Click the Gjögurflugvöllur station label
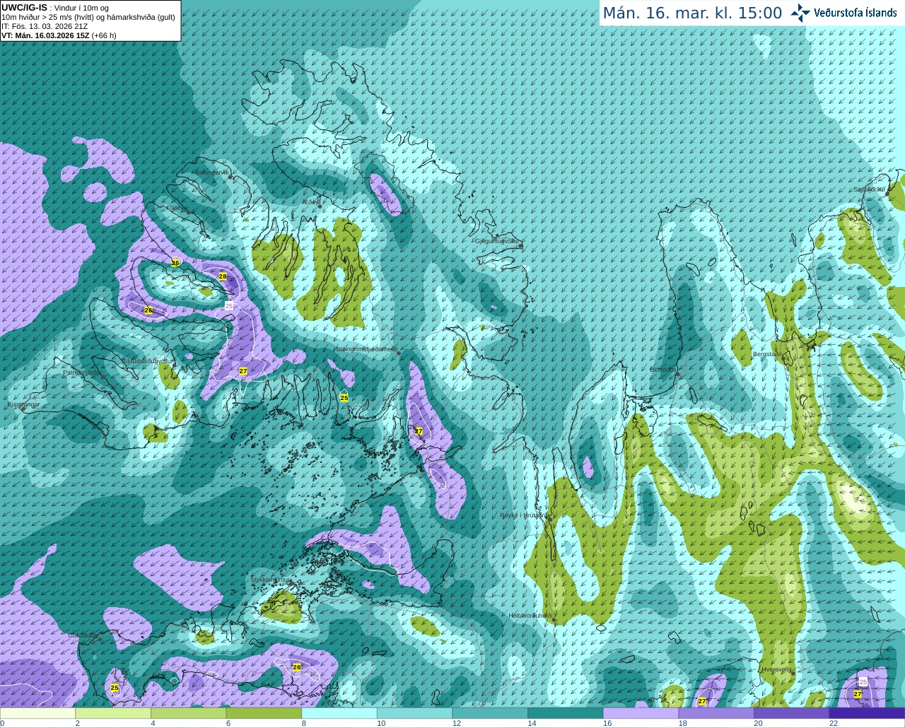 (x=498, y=241)
